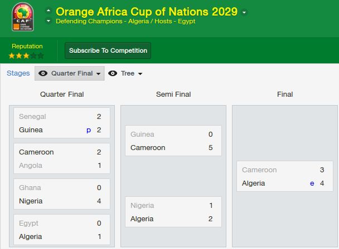Select Nigeria in the Ghana quarter final
The image size is (339, 249).
click(31, 201)
